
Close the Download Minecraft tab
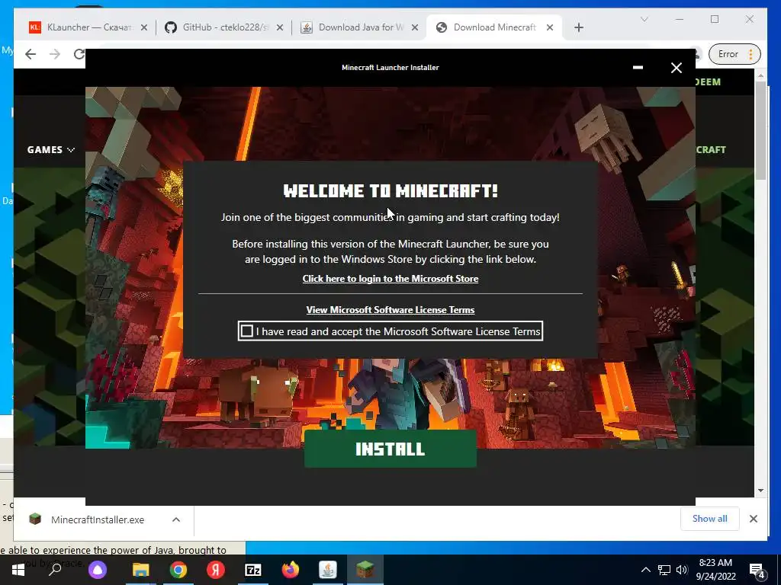tap(549, 27)
